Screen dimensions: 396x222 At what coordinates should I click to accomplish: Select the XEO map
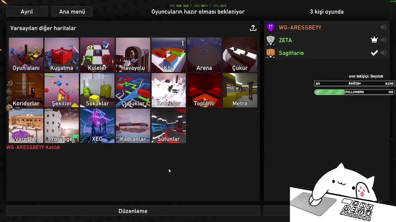(x=97, y=126)
